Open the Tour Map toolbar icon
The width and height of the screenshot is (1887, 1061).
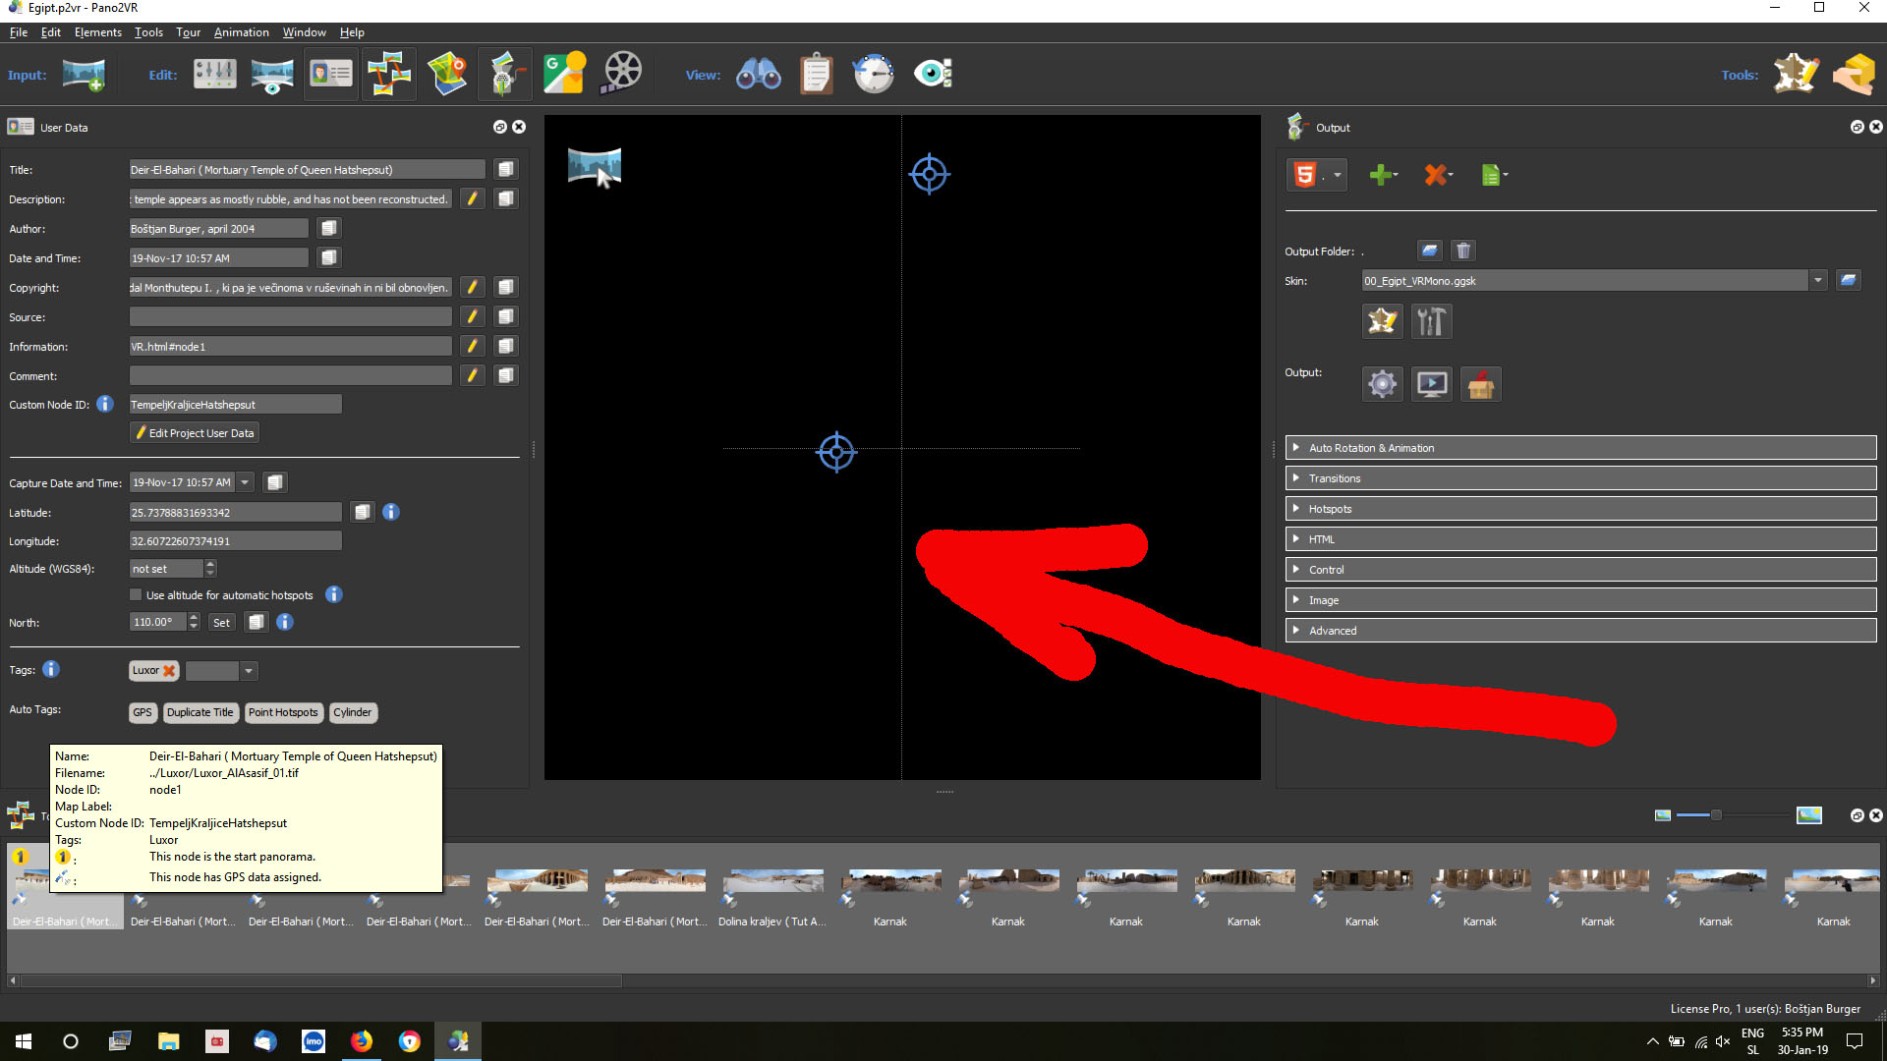click(447, 75)
